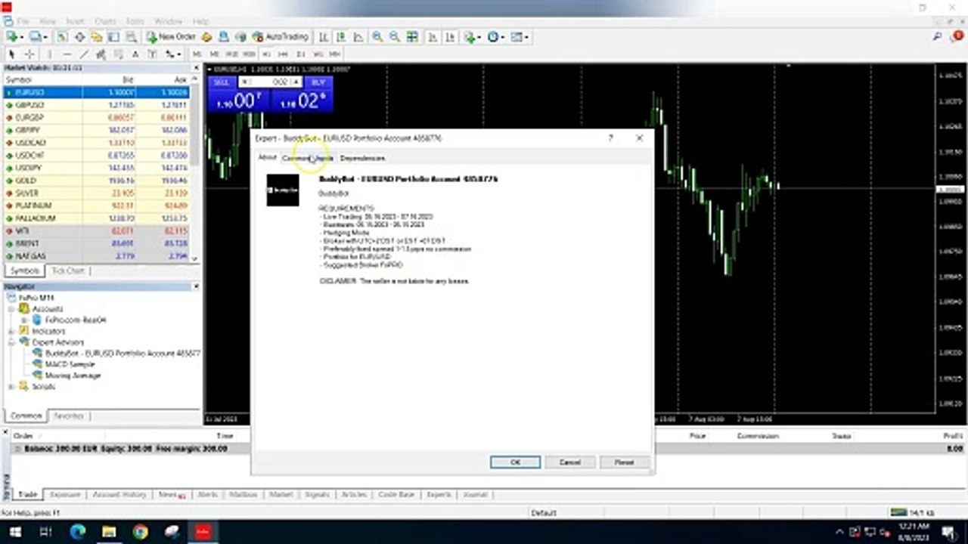The height and width of the screenshot is (544, 968).
Task: Close the Navigator panel
Action: tap(196, 286)
